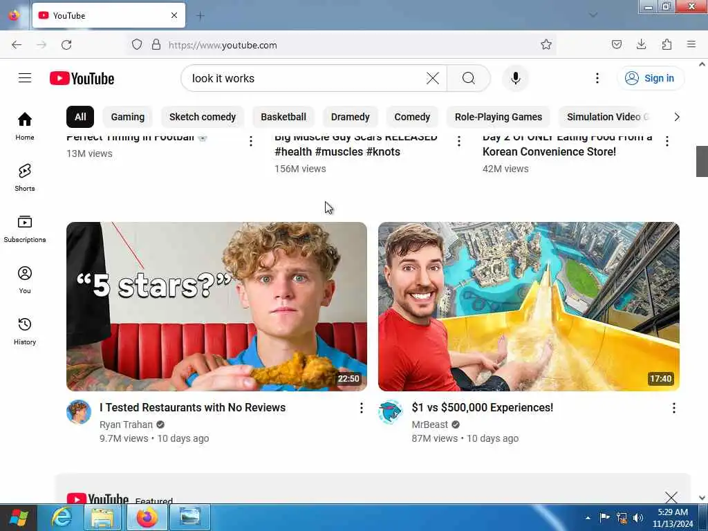Click the youtube.com address bar
708x531 pixels.
click(x=352, y=45)
